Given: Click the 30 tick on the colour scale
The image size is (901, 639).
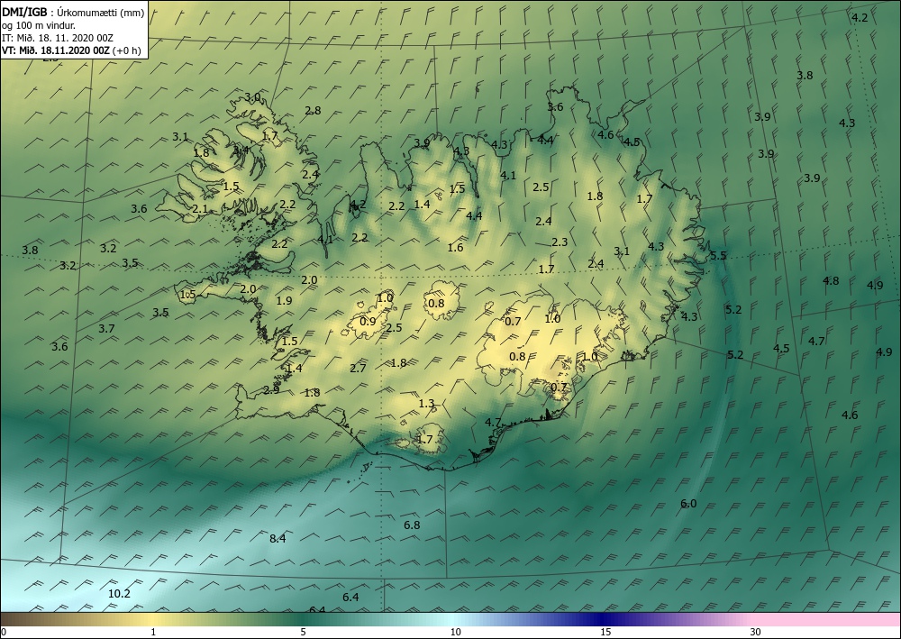Looking at the screenshot, I should [x=756, y=632].
